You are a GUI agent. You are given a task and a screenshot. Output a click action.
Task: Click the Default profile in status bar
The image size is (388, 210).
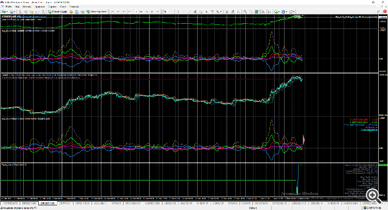coord(252,208)
